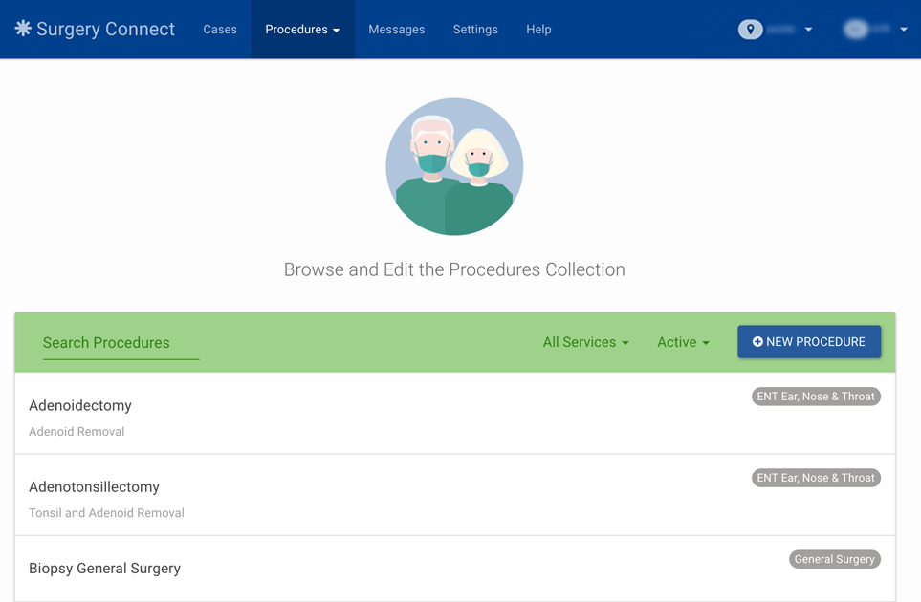Go to the Cases menu item
The width and height of the screenshot is (921, 602).
tap(220, 30)
